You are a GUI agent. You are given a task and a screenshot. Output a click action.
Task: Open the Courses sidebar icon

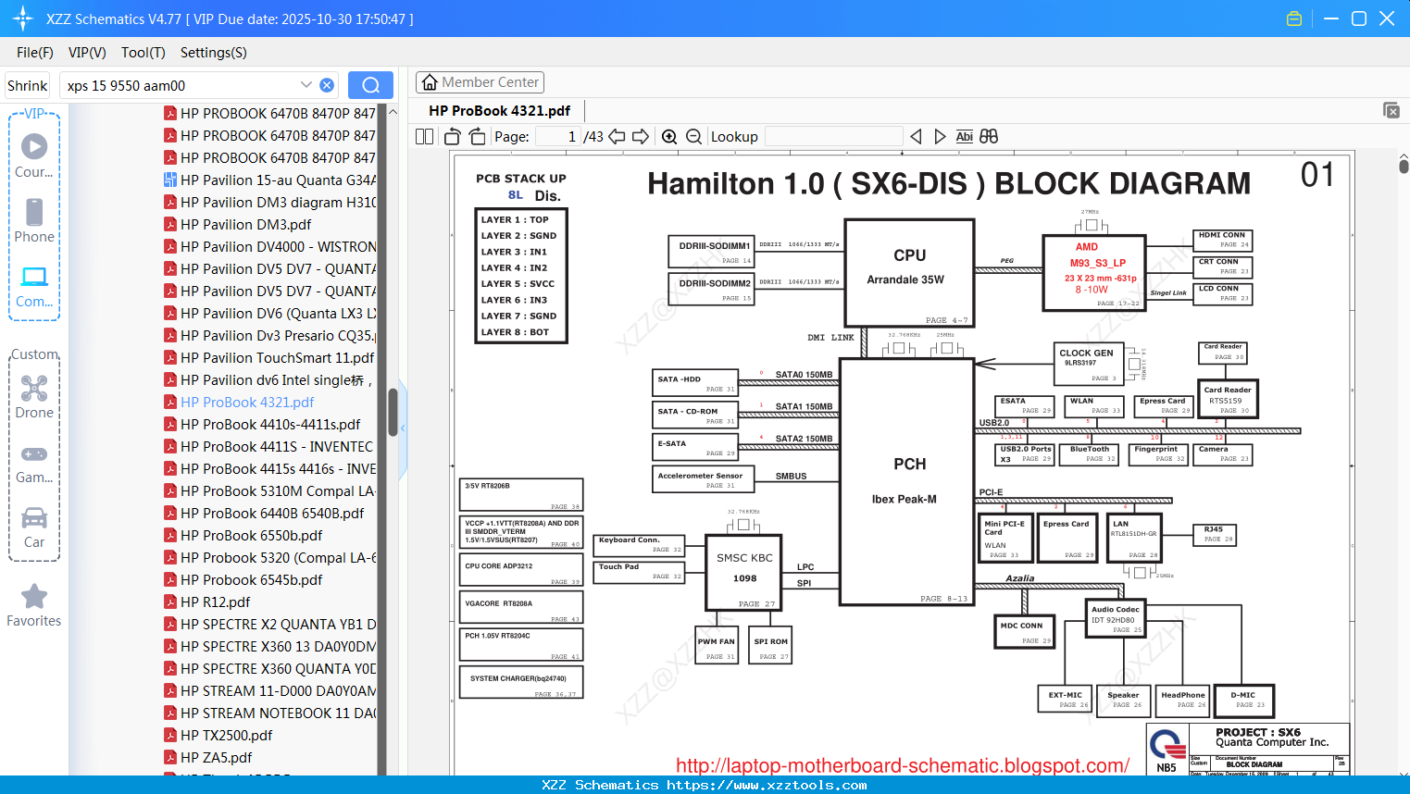coord(34,155)
